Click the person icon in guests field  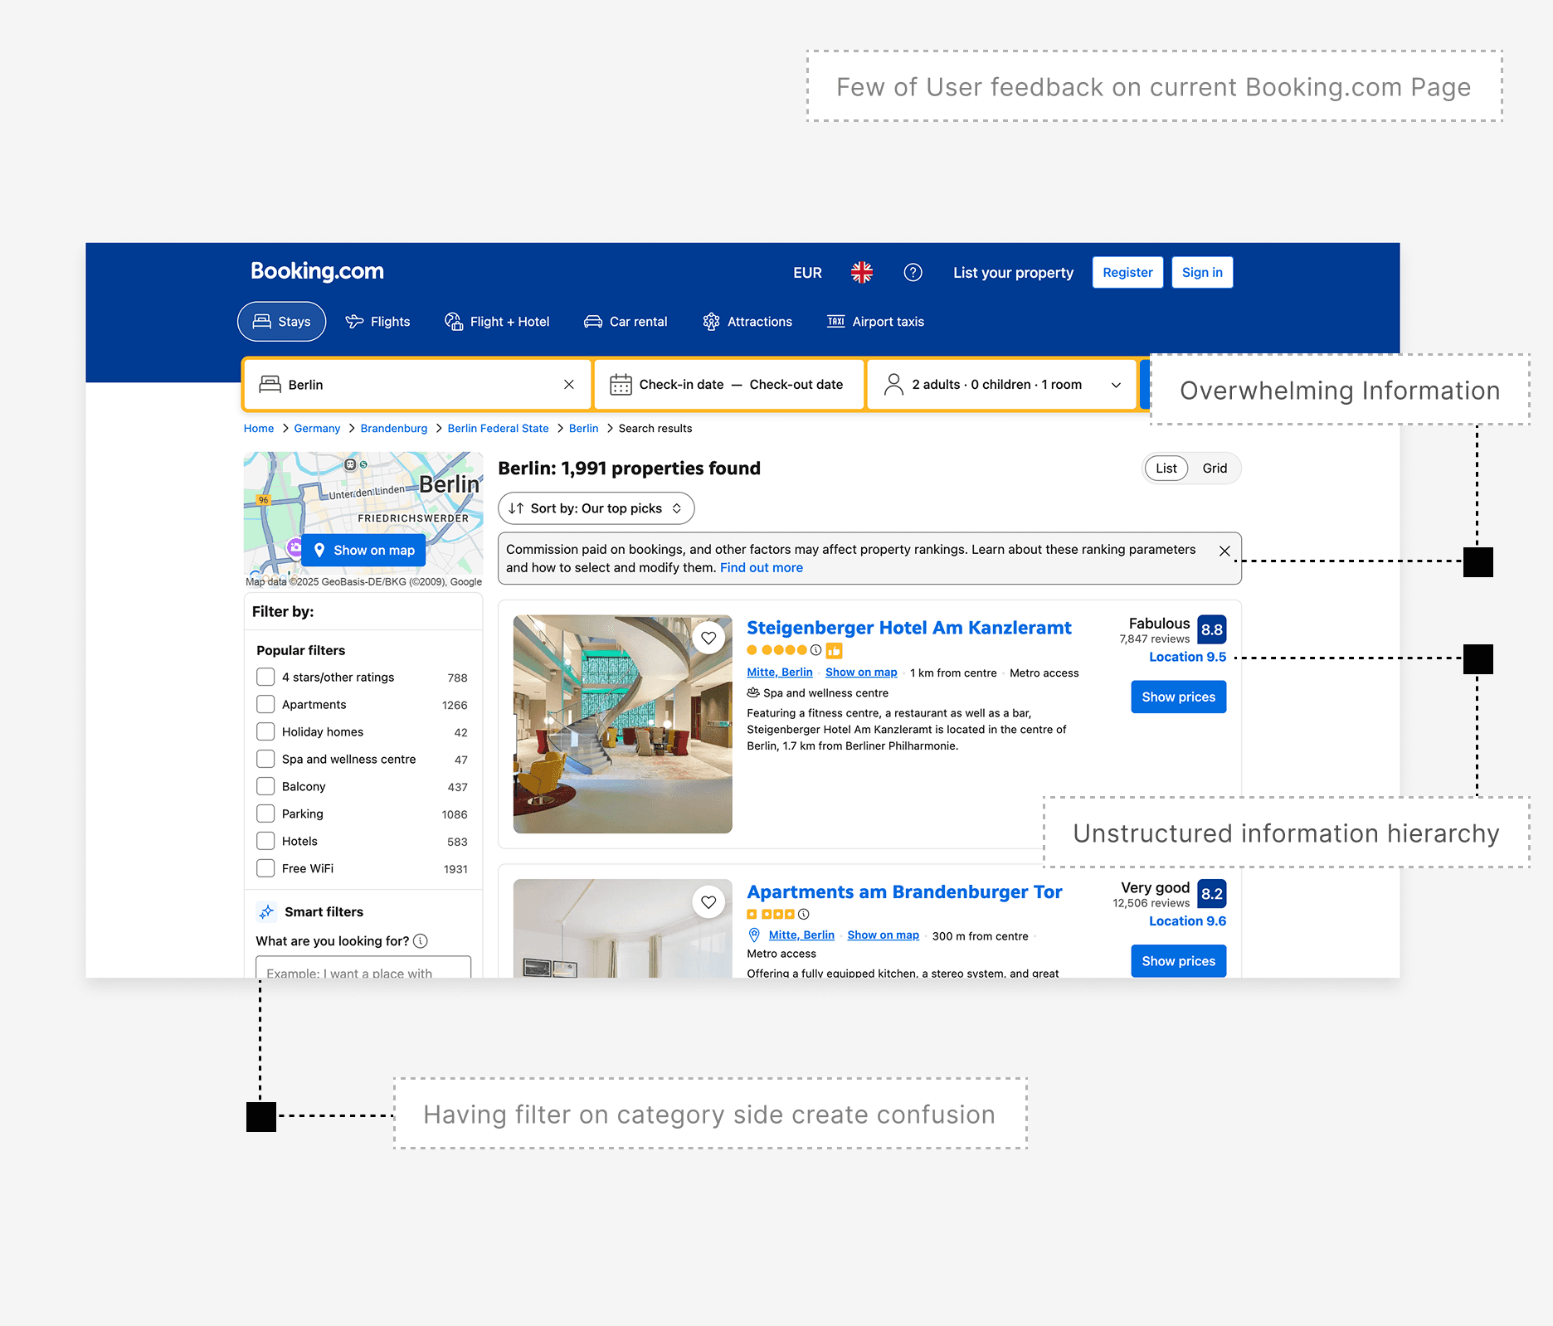893,384
